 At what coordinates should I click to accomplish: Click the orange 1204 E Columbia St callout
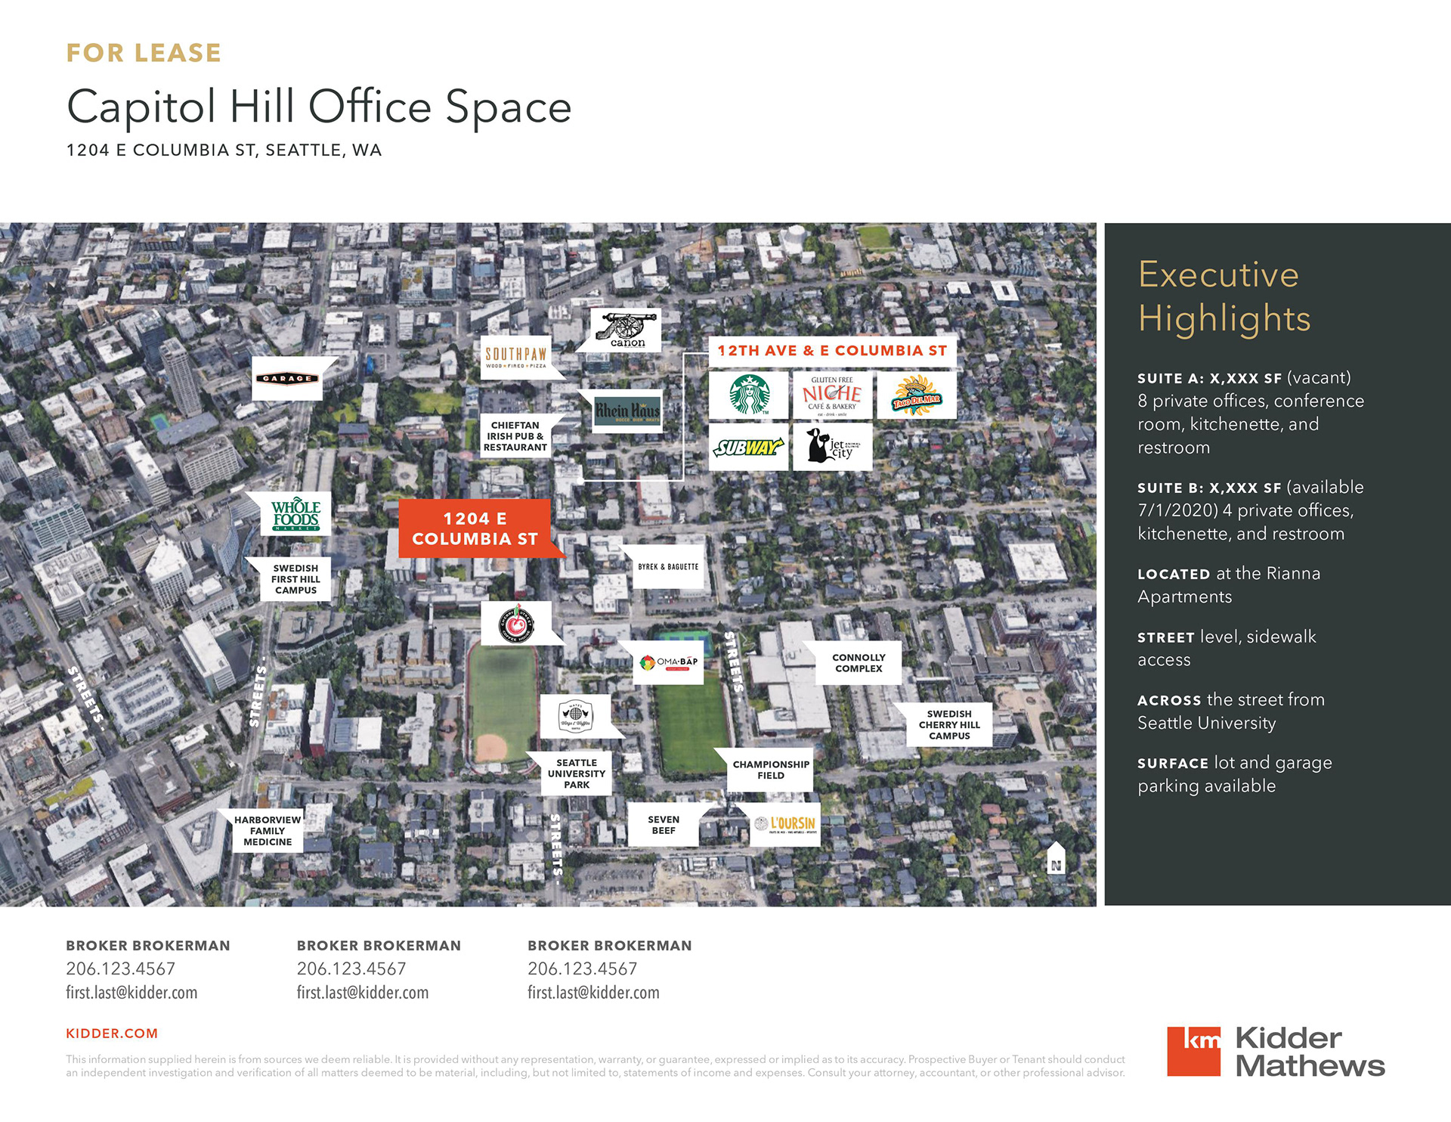pyautogui.click(x=475, y=528)
